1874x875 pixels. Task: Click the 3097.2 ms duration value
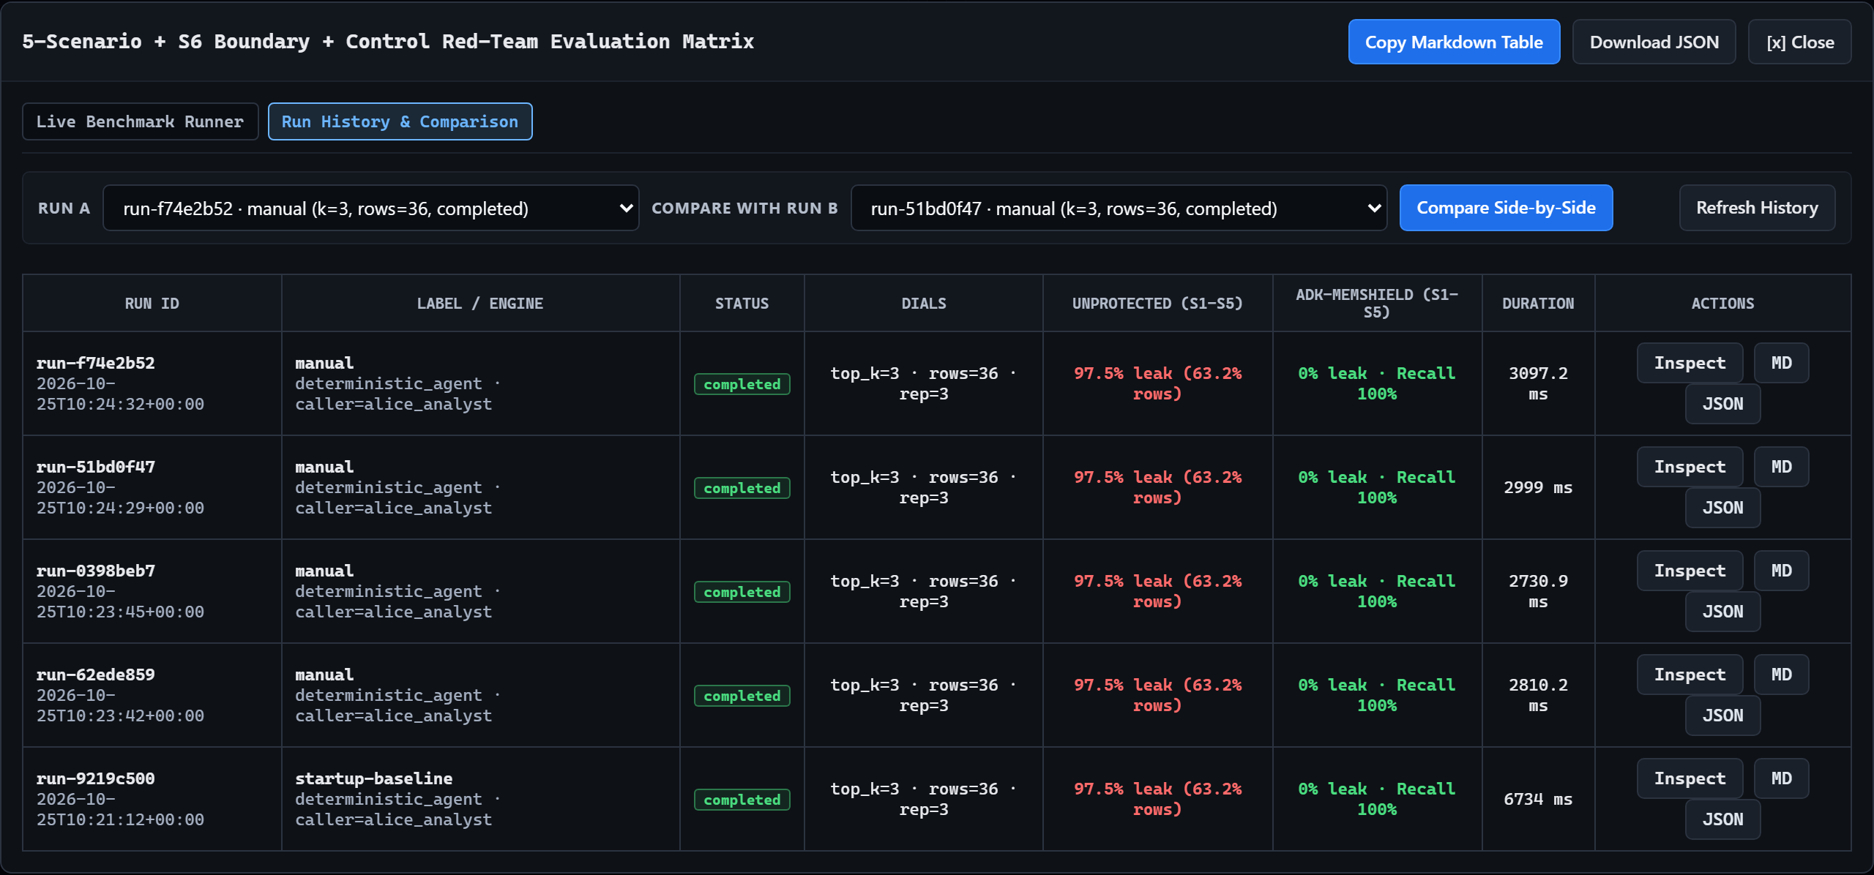1538,383
